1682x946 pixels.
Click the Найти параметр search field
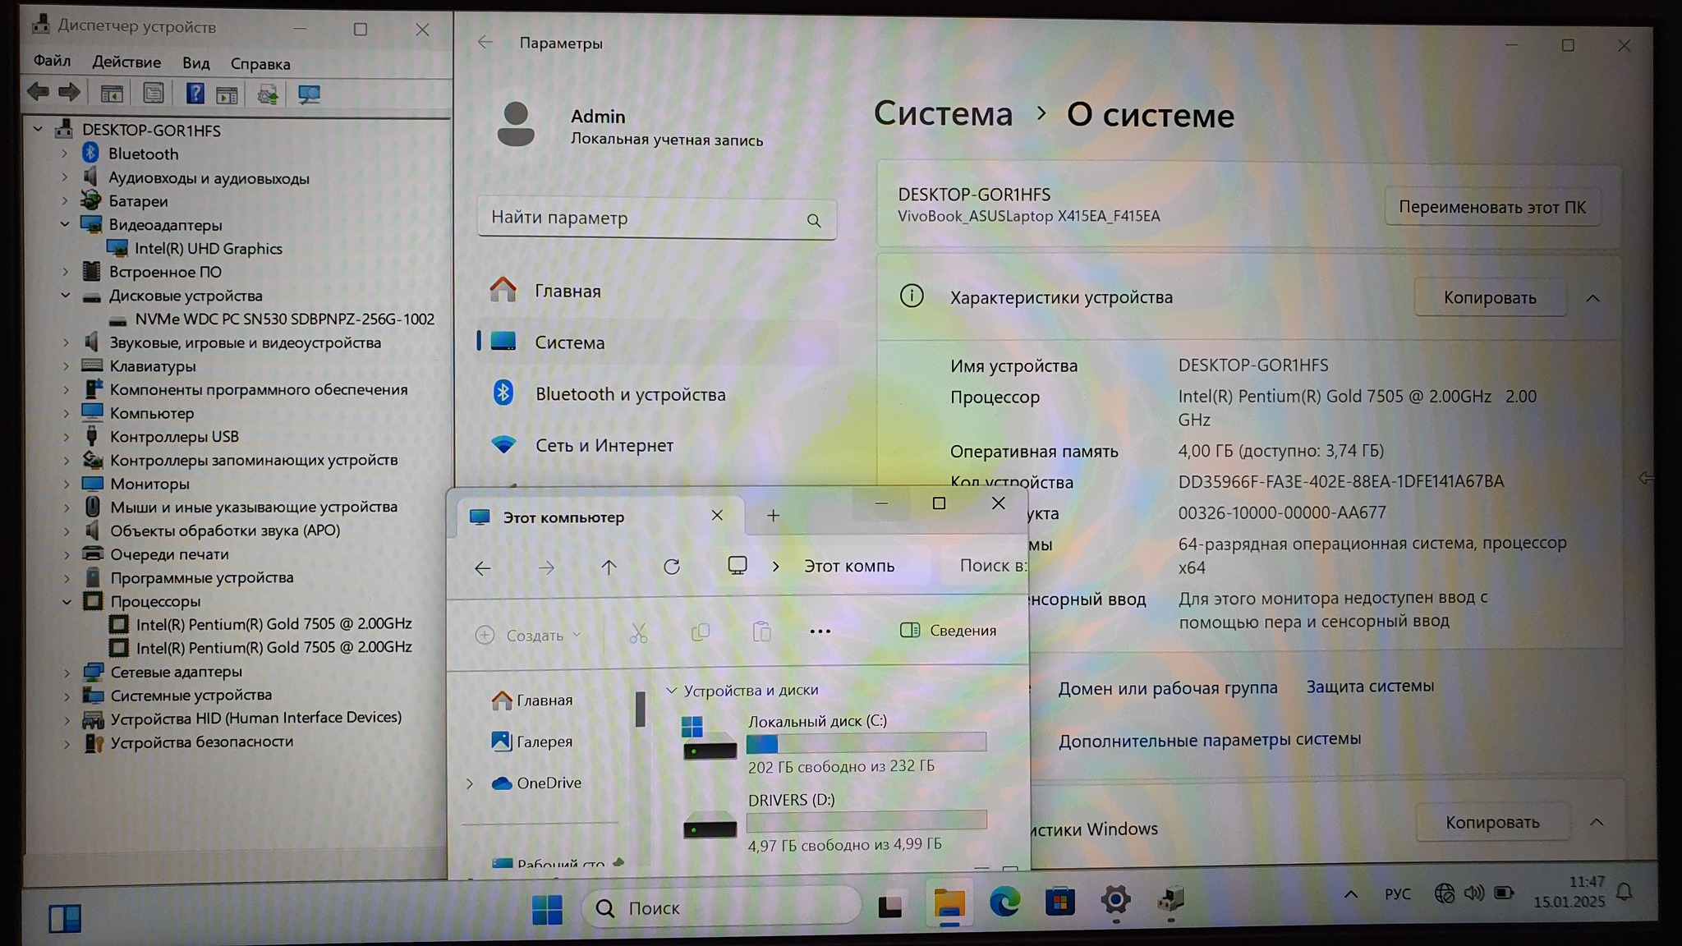coord(645,218)
